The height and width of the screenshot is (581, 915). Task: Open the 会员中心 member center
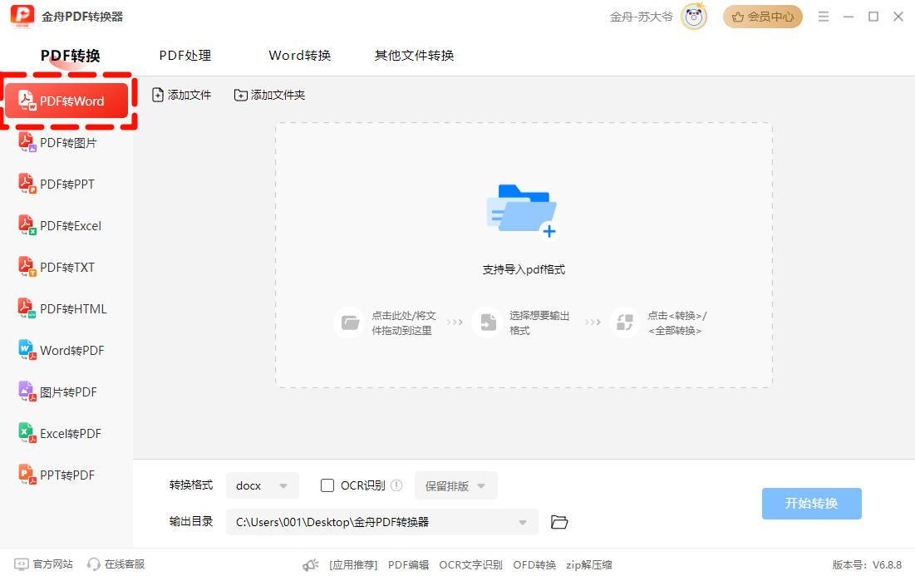click(x=762, y=17)
